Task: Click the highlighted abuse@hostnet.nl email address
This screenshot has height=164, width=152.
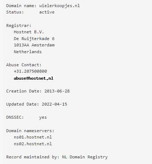Action: (x=34, y=78)
